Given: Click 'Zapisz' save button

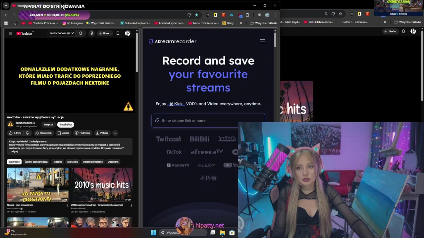Looking at the screenshot, I should 63,133.
